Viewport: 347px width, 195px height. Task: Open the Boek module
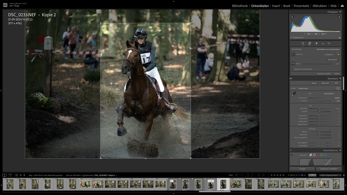coord(287,6)
